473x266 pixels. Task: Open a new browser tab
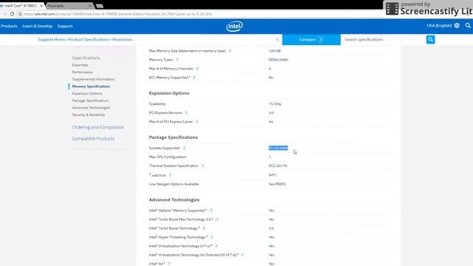pos(100,6)
